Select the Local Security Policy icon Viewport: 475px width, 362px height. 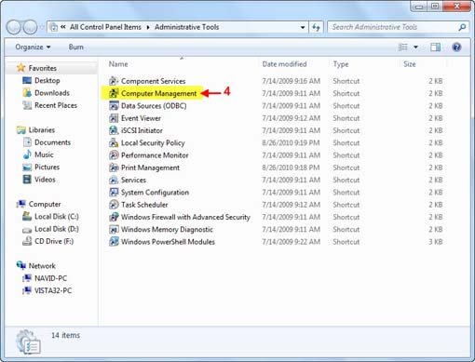[x=114, y=142]
